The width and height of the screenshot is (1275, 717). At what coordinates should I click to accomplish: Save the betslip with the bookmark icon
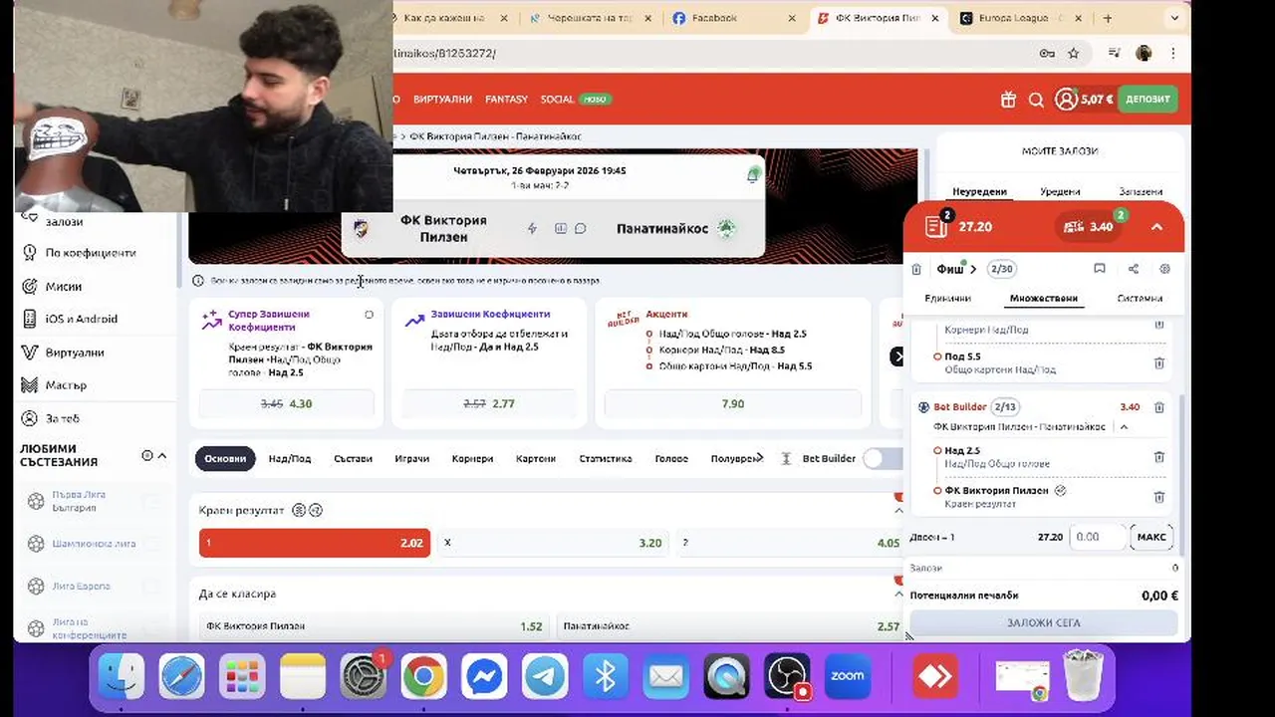(x=1100, y=269)
